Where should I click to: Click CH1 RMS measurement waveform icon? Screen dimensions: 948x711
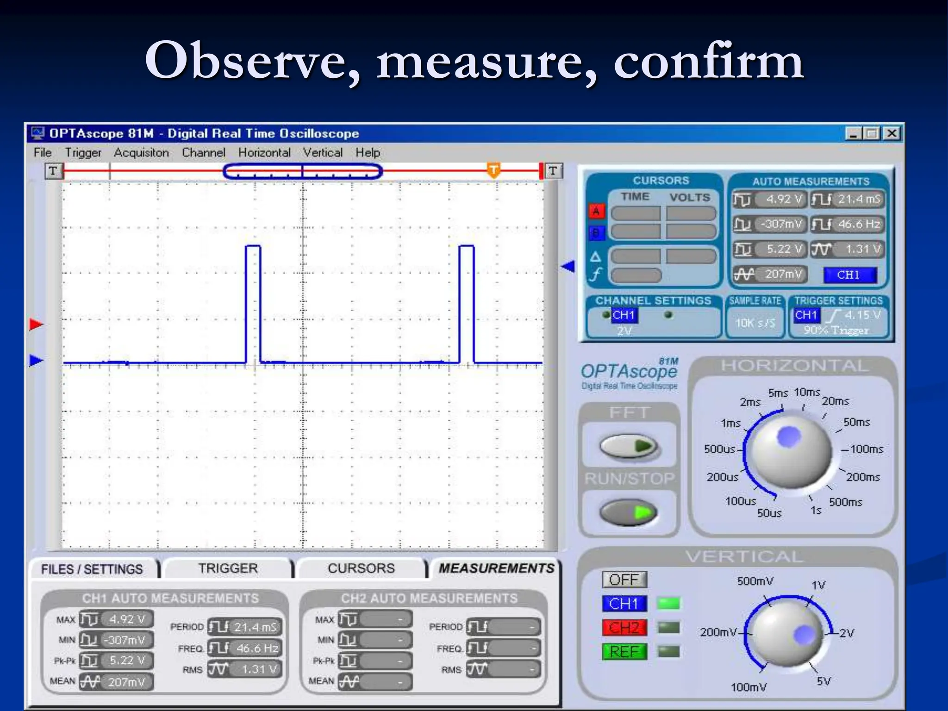[x=217, y=669]
